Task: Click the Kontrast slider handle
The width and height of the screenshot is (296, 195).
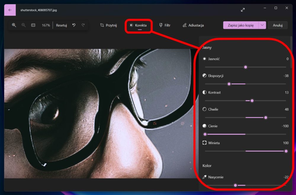Action: (x=252, y=101)
